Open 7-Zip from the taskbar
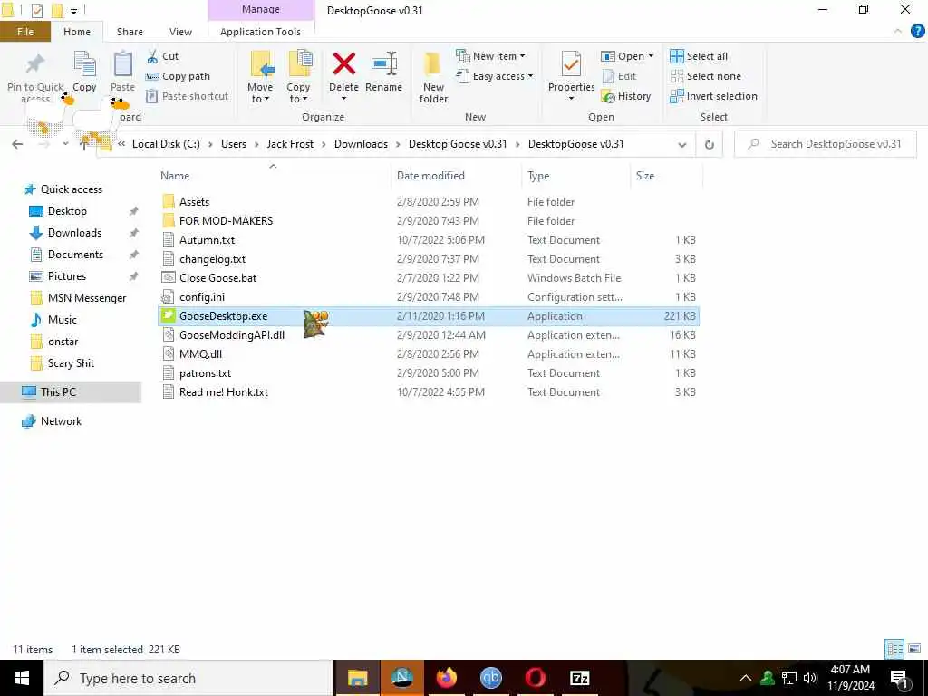This screenshot has height=696, width=928. pyautogui.click(x=579, y=678)
